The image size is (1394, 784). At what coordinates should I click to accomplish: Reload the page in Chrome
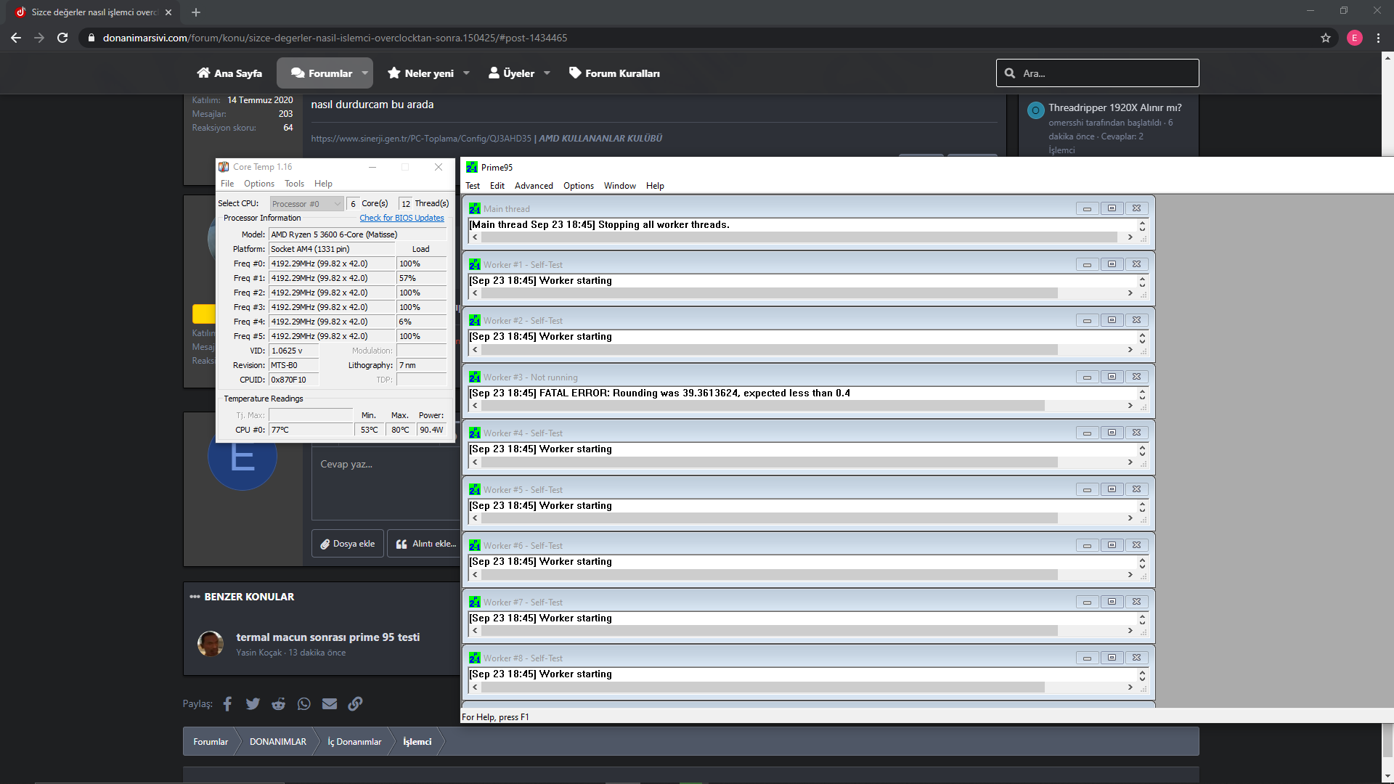pyautogui.click(x=62, y=38)
